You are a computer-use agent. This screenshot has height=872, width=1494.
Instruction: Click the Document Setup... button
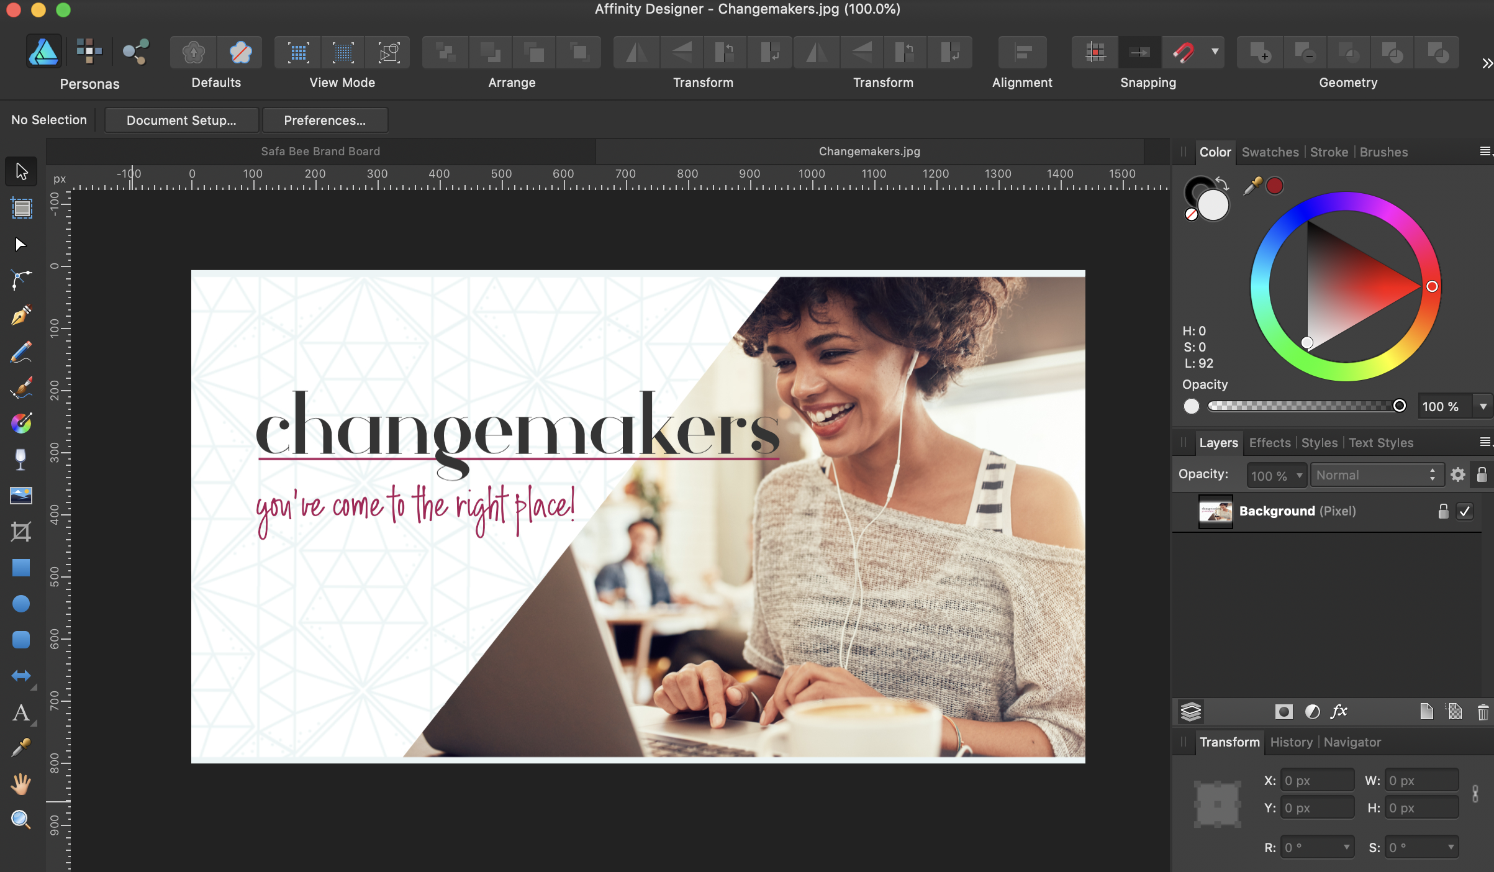click(x=181, y=120)
